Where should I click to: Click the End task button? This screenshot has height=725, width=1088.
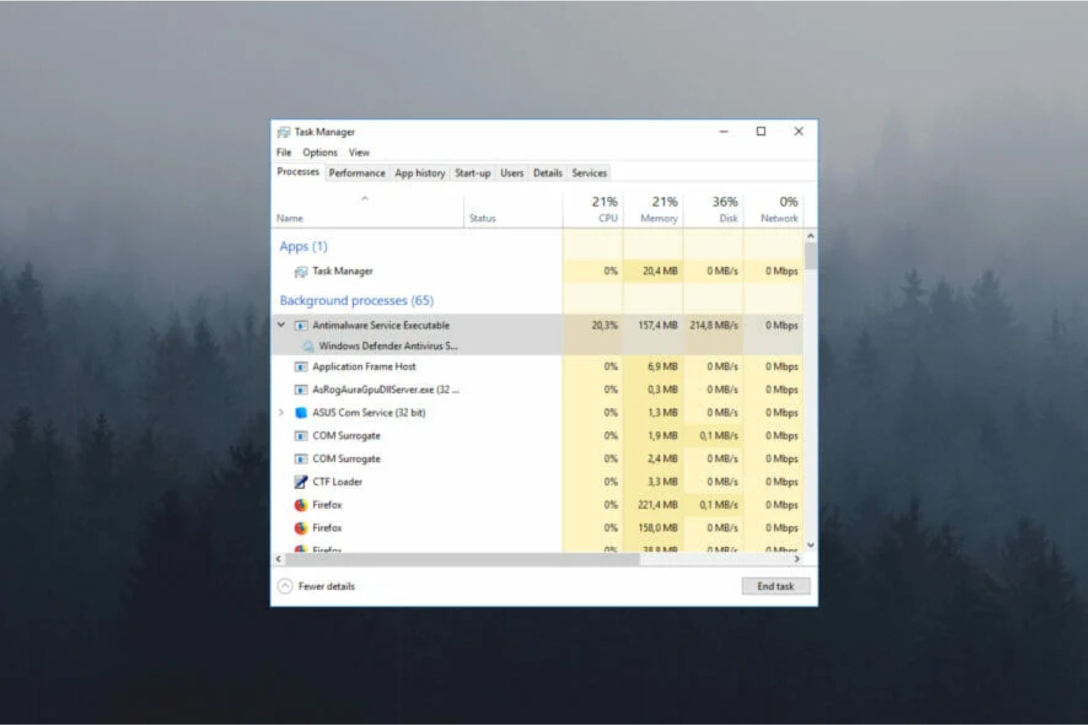point(776,586)
